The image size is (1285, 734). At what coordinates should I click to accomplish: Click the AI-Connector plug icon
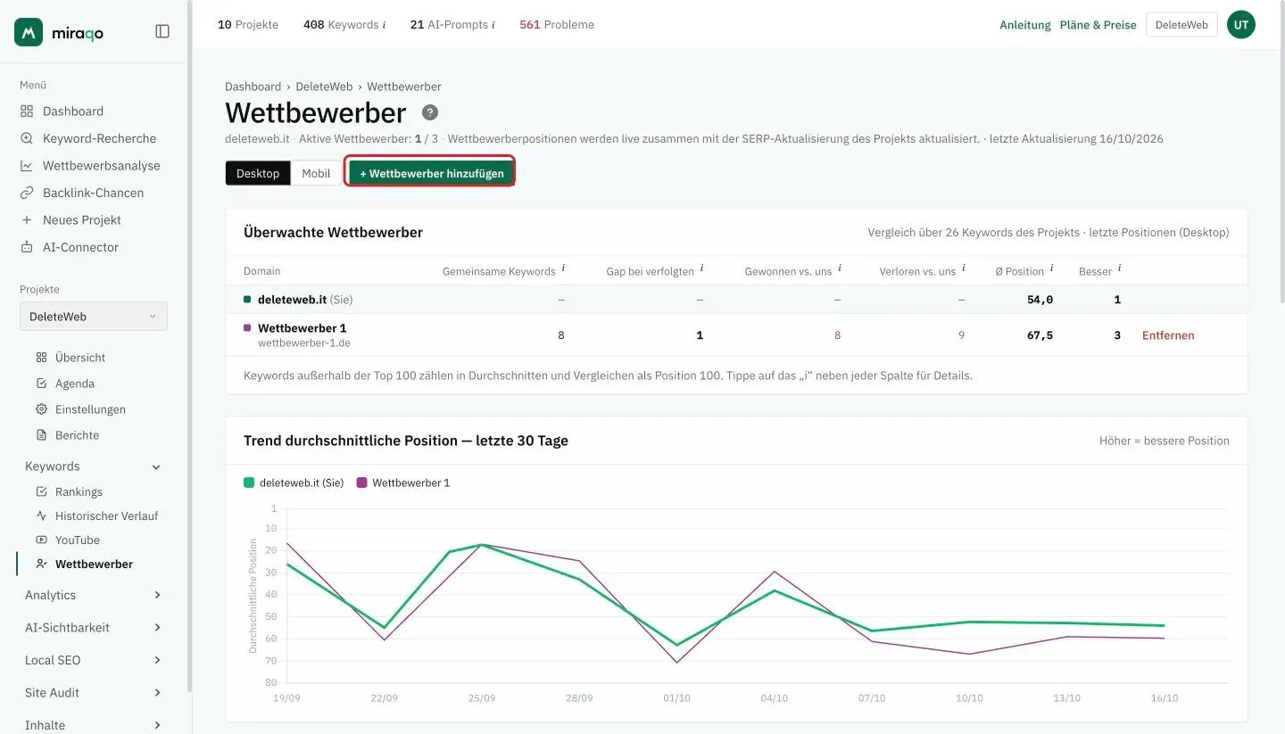[x=27, y=247]
